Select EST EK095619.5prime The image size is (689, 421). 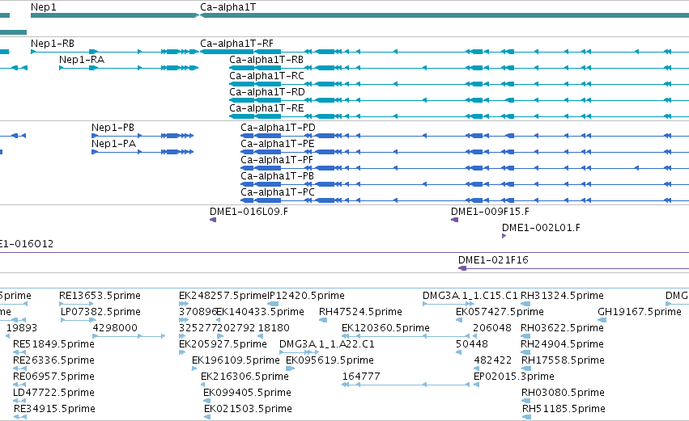point(330,360)
